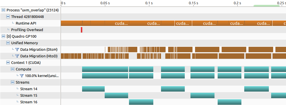Click the 0.15 s mark on time ruler
Viewport: 286px width, 105px height.
pyautogui.click(x=194, y=3)
